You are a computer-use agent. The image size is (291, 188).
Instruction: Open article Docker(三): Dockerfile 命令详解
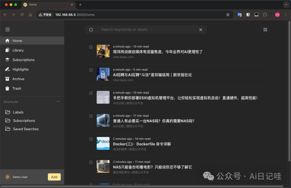point(142,144)
